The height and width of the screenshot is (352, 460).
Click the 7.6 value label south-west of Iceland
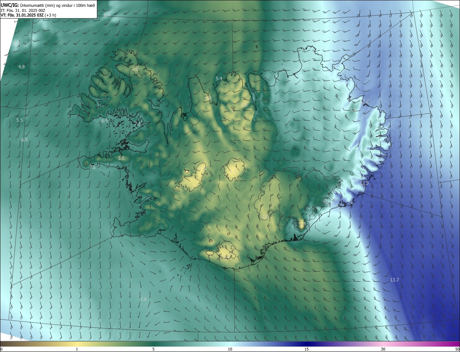[143, 299]
